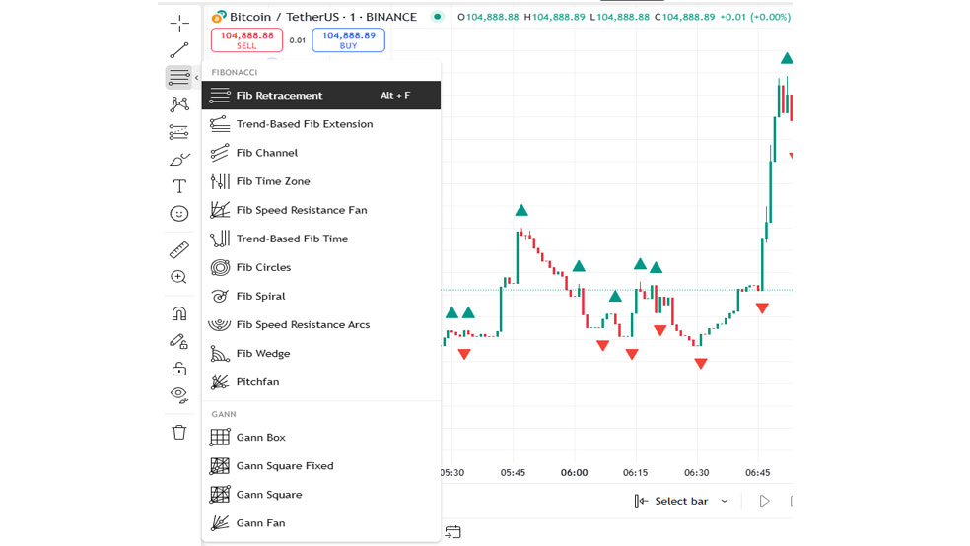
Task: Toggle stay in drawing mode
Action: pos(179,341)
